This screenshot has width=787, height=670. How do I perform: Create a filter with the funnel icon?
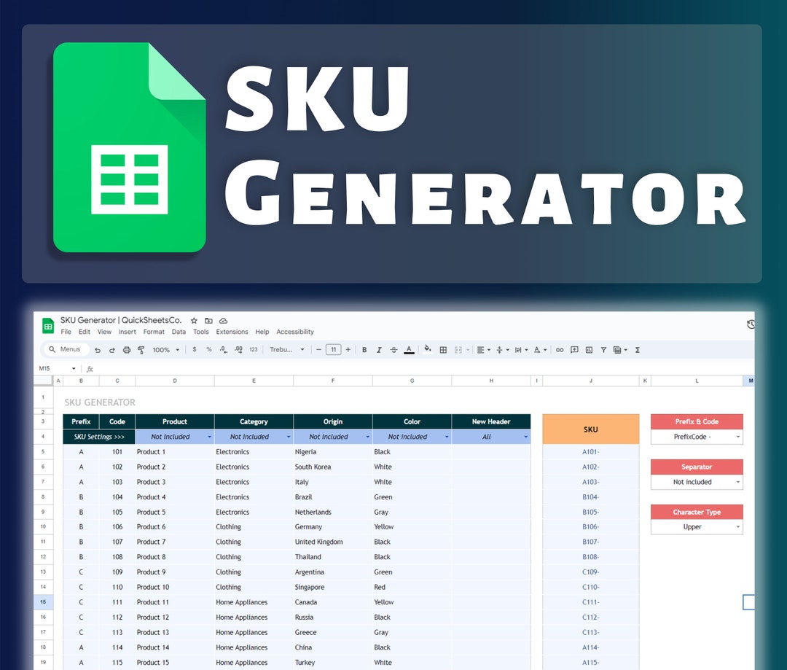(x=603, y=350)
